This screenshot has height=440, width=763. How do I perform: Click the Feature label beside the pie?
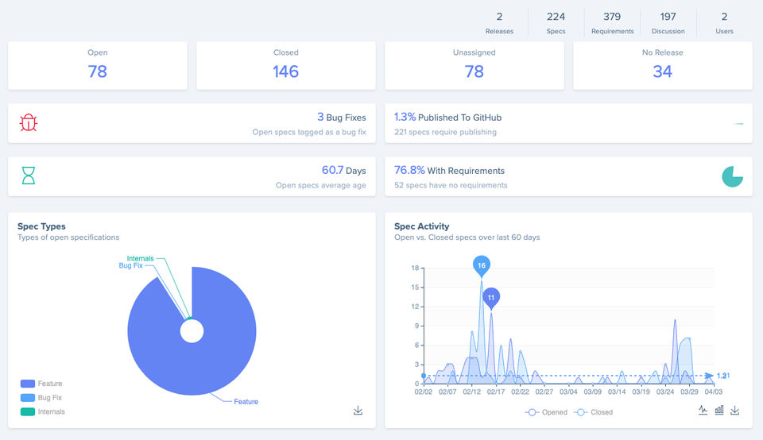(x=246, y=402)
